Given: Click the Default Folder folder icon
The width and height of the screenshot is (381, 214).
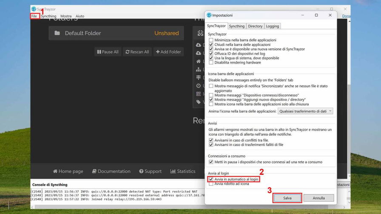Looking at the screenshot, I should (57, 33).
